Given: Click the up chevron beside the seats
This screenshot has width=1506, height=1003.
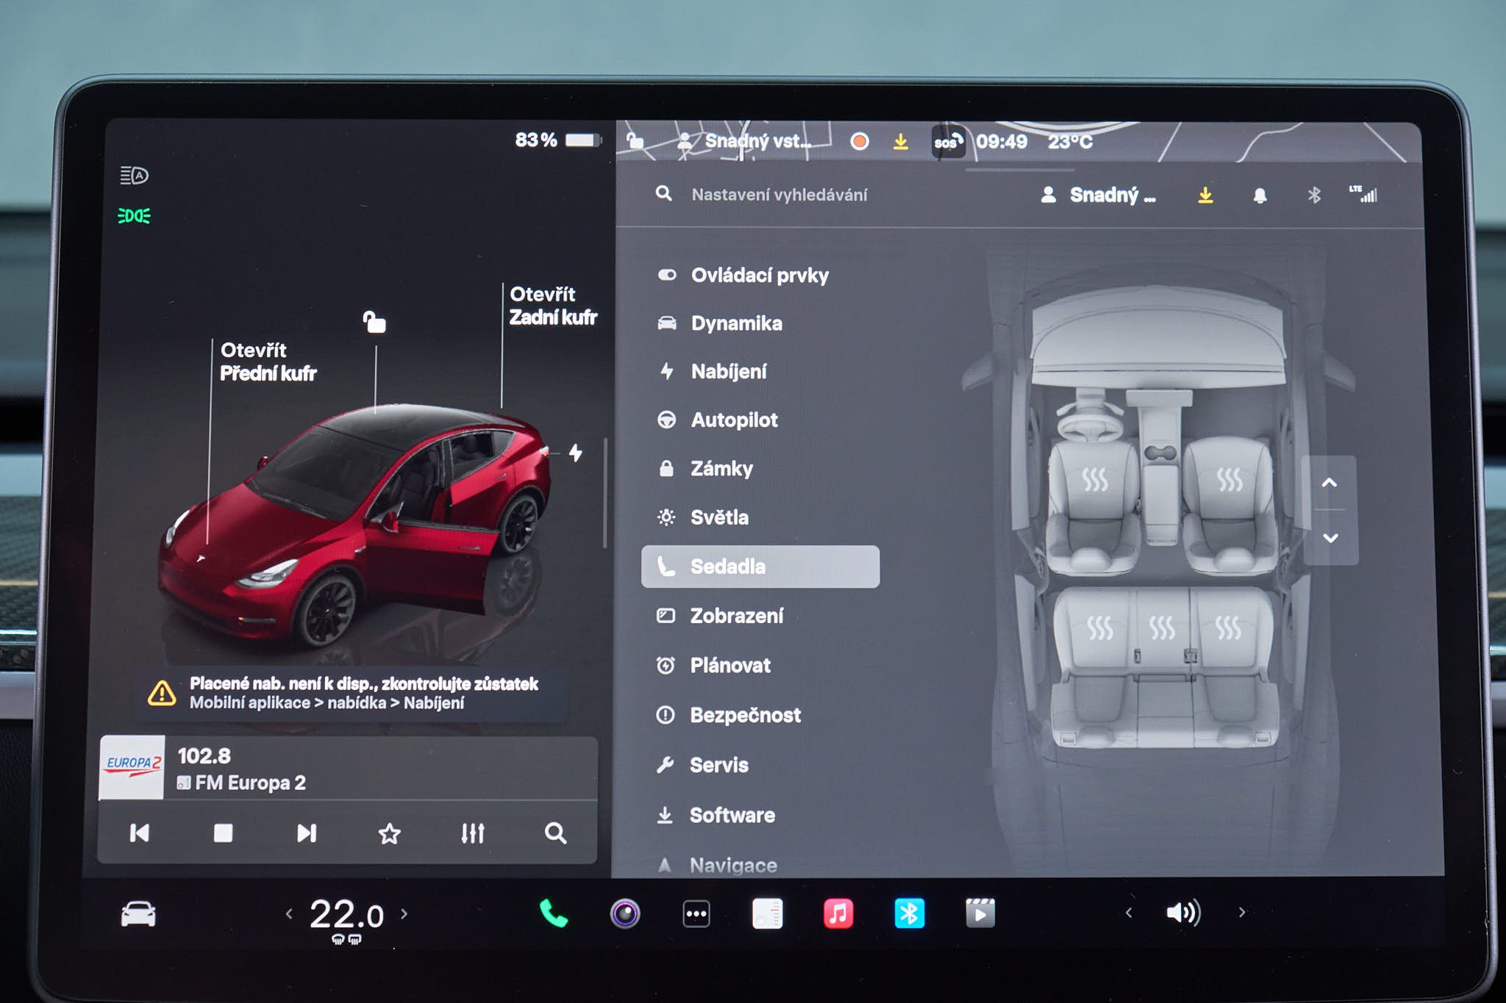Looking at the screenshot, I should (1329, 483).
